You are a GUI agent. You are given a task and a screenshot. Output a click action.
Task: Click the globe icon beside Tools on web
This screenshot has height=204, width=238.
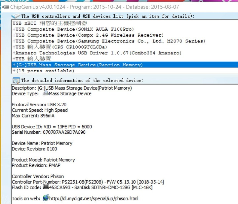pyautogui.click(x=46, y=198)
